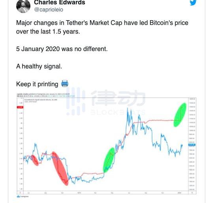
Task: Click the large red ellipse highlight
Action: point(60,169)
